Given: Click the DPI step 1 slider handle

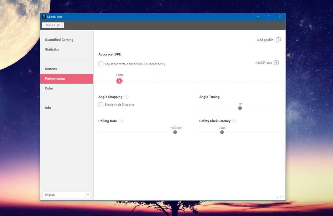Looking at the screenshot, I should [x=119, y=81].
